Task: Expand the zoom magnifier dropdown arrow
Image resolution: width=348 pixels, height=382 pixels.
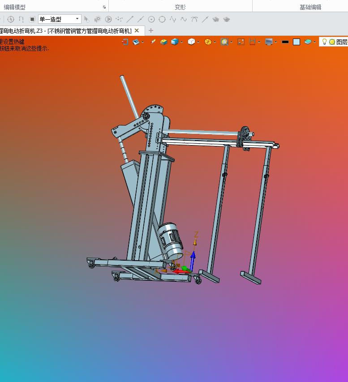Action: 231,42
